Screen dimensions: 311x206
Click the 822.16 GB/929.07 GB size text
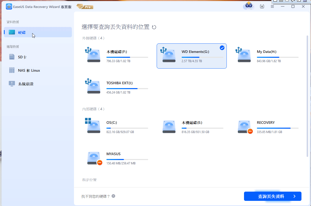pyautogui.click(x=120, y=132)
